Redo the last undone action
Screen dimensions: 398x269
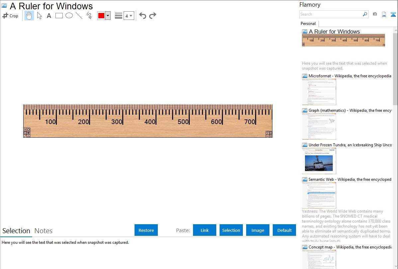152,16
